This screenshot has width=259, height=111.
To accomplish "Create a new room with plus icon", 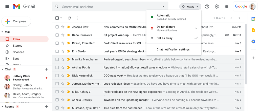I will click(47, 106).
